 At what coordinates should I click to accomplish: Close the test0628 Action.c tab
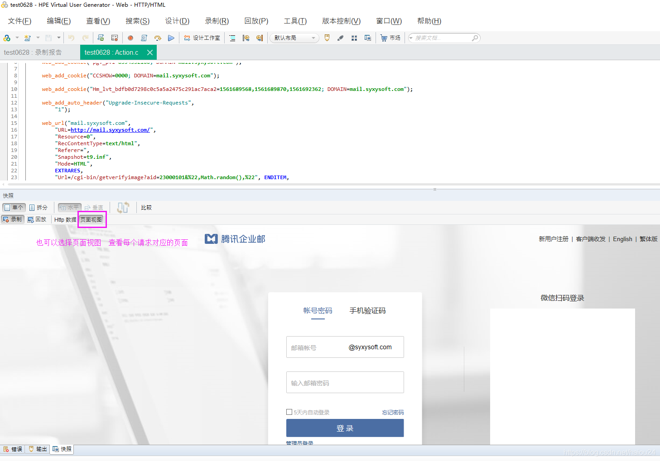150,52
